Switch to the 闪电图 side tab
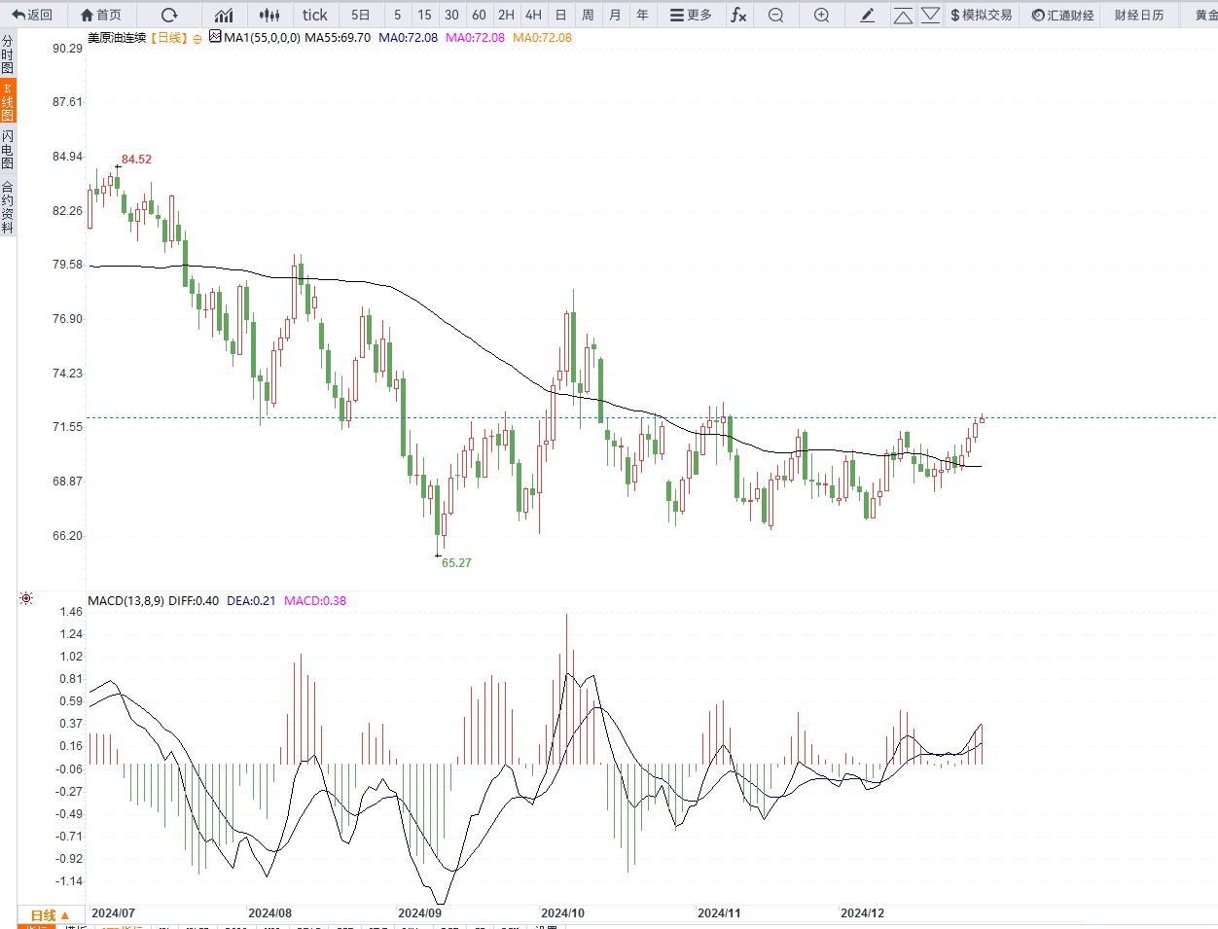 [8, 149]
